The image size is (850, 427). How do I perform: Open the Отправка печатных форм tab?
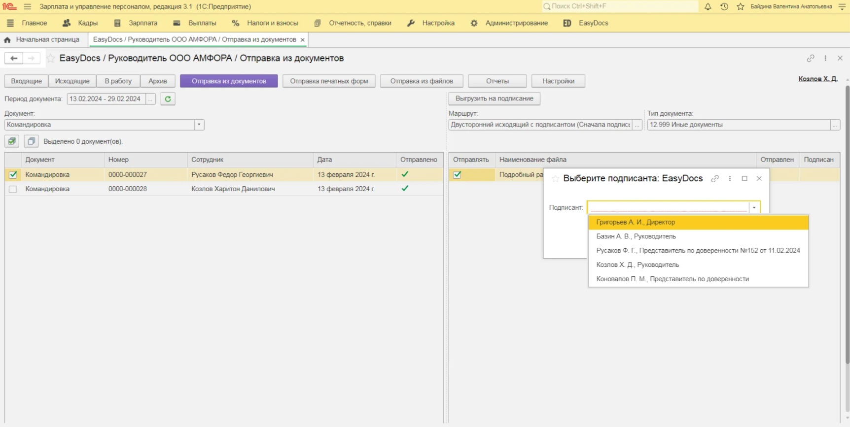click(x=329, y=81)
